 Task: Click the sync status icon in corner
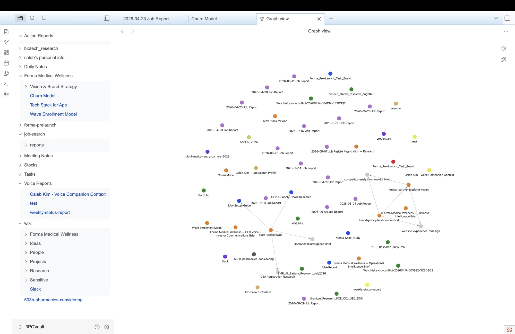pos(509,330)
